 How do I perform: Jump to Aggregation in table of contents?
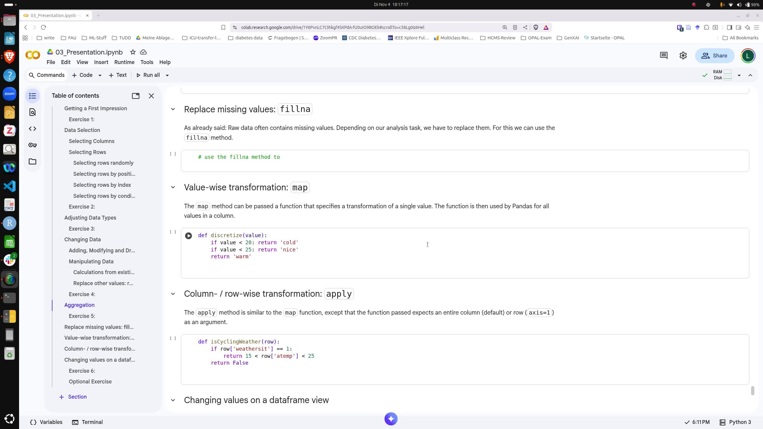pos(79,305)
